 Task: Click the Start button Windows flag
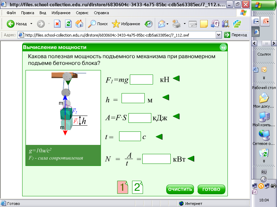coord(258,5)
